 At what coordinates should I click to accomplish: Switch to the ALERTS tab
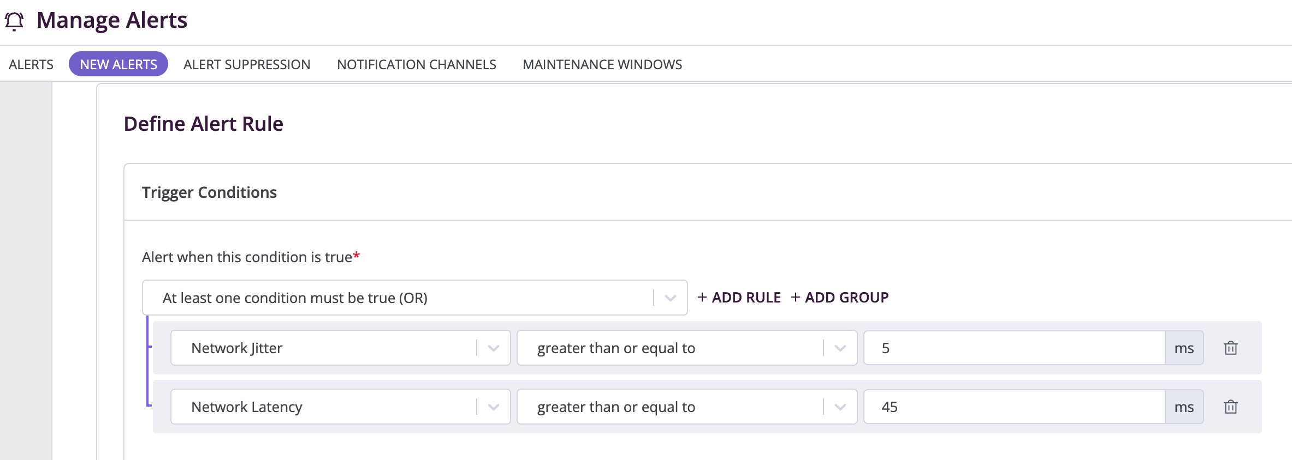[x=31, y=64]
